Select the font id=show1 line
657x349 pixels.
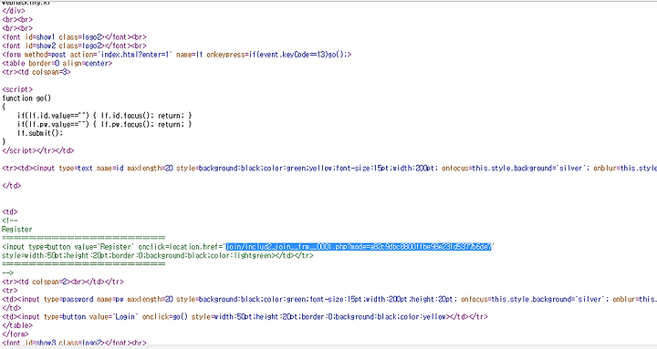click(75, 36)
